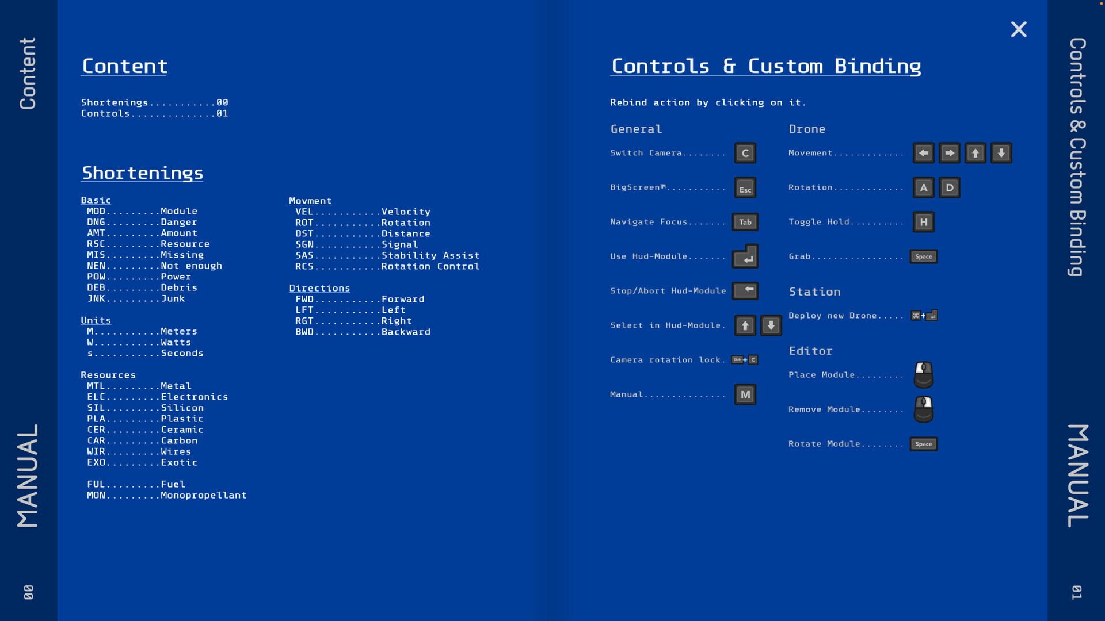
Task: Click H key for Toggle Hold
Action: (923, 222)
